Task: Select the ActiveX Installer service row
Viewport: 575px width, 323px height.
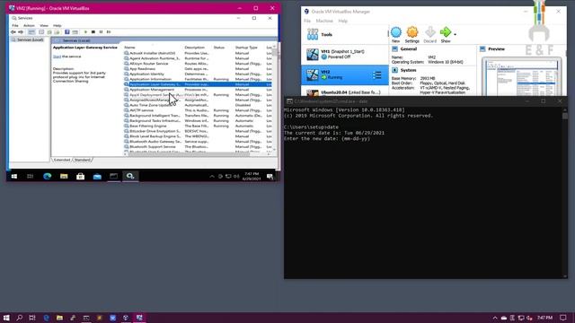Action: pyautogui.click(x=198, y=53)
